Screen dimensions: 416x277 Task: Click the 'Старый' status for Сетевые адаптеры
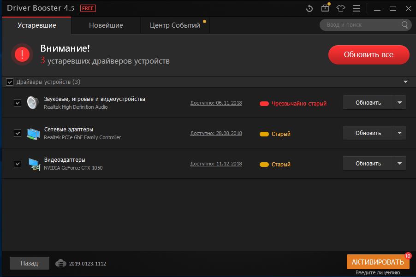pos(281,134)
